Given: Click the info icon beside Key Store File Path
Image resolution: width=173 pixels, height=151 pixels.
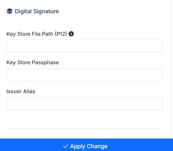Looking at the screenshot, I should pos(71,34).
